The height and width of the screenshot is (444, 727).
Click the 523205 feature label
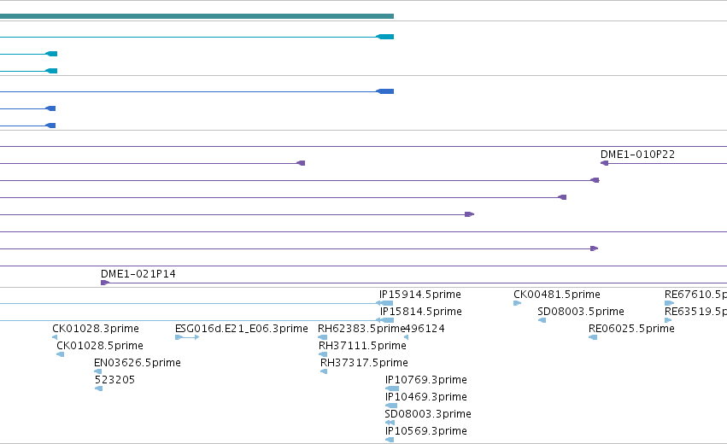114,380
